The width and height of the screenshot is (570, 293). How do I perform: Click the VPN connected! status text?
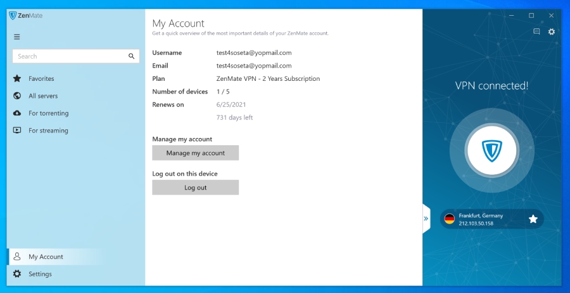pyautogui.click(x=492, y=86)
